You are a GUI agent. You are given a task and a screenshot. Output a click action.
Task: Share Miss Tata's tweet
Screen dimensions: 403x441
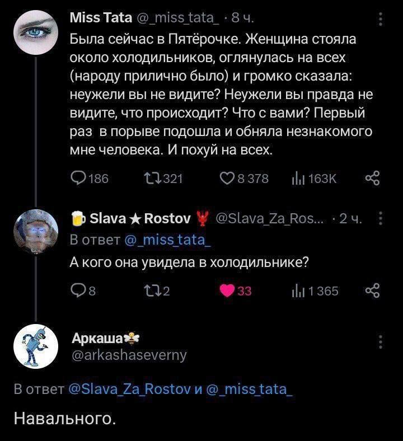[x=372, y=179]
